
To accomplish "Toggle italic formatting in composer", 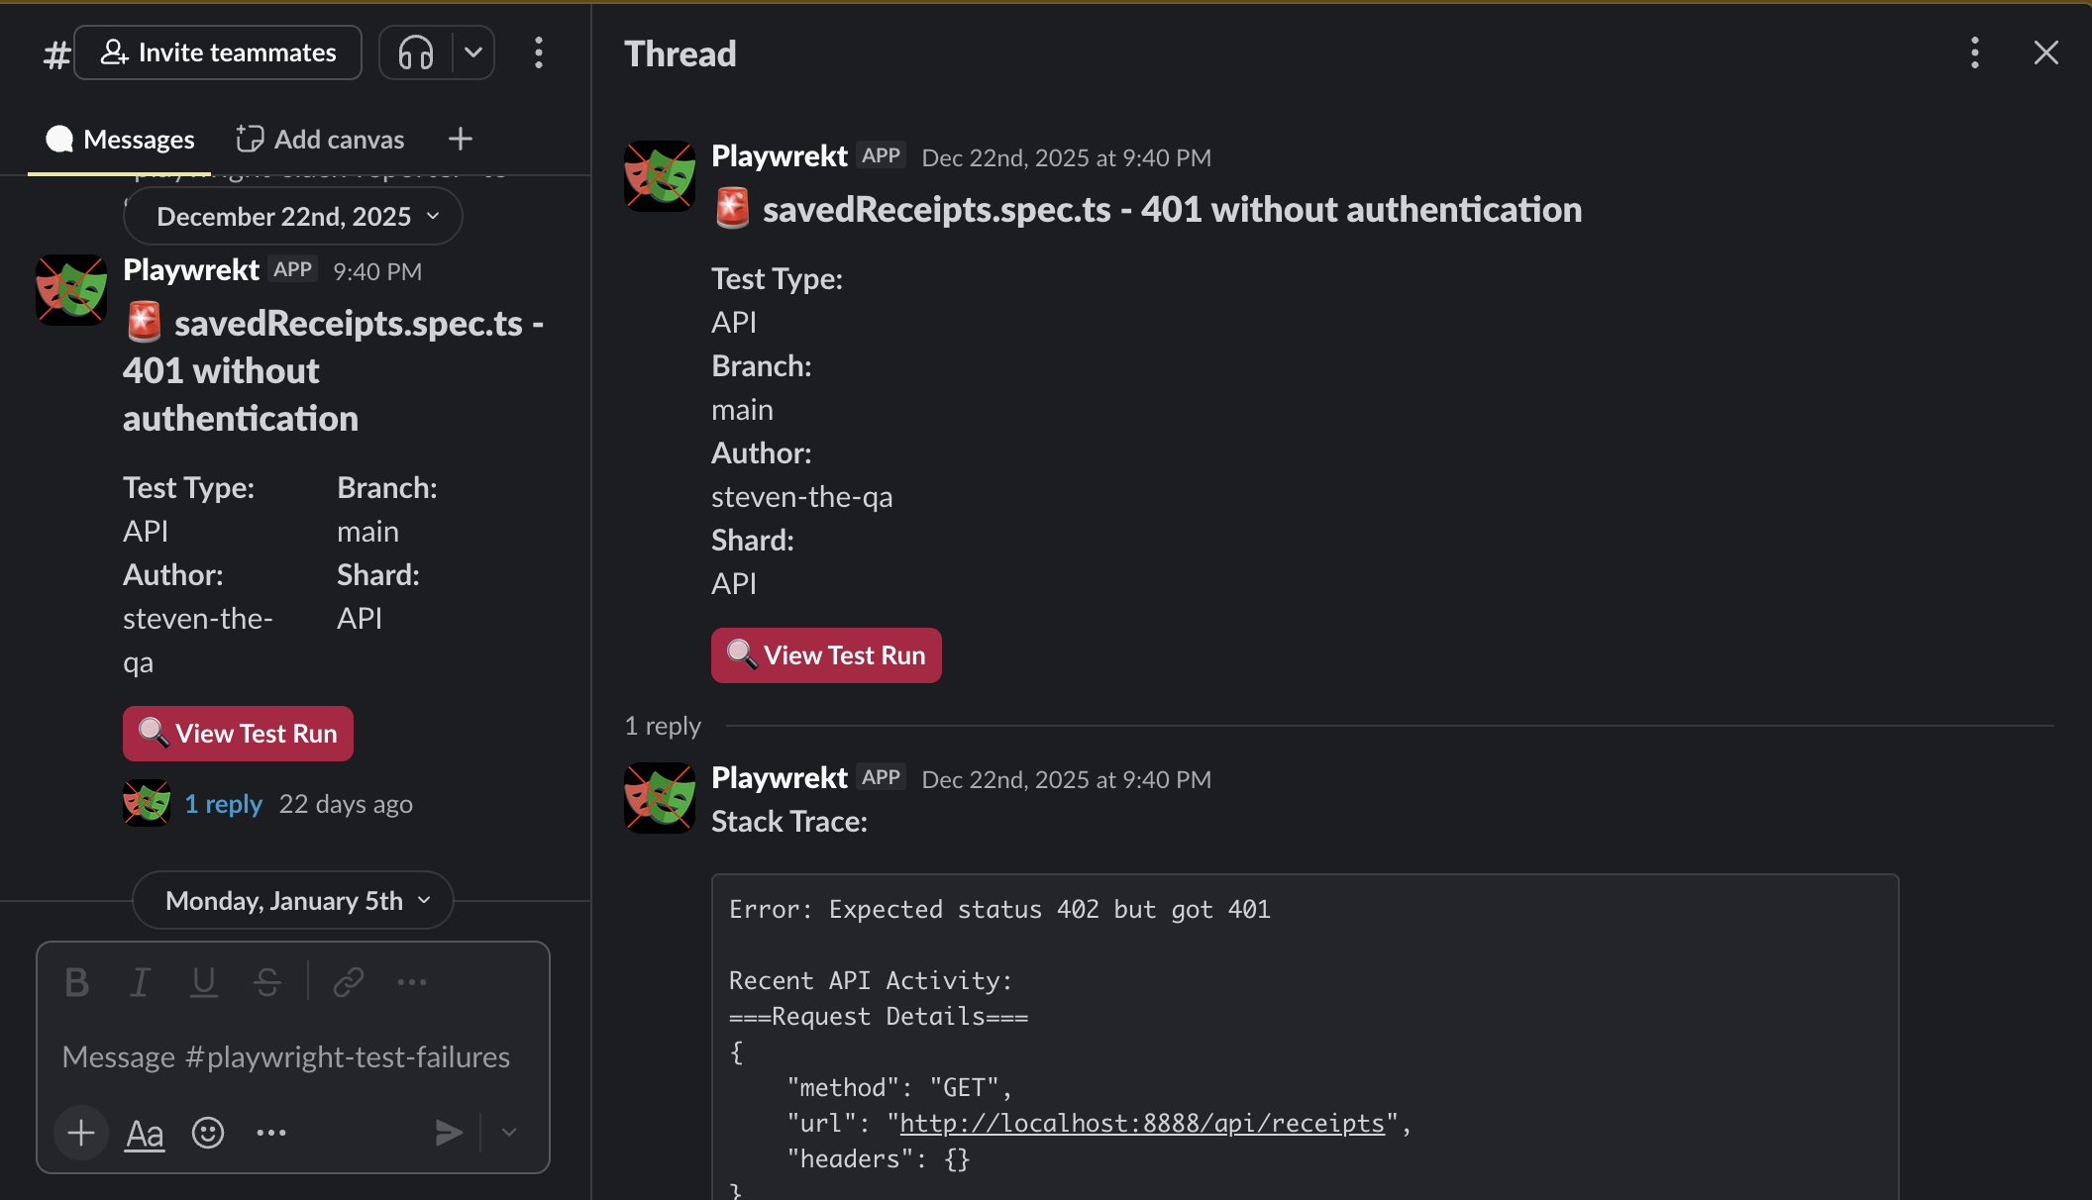I will point(140,982).
